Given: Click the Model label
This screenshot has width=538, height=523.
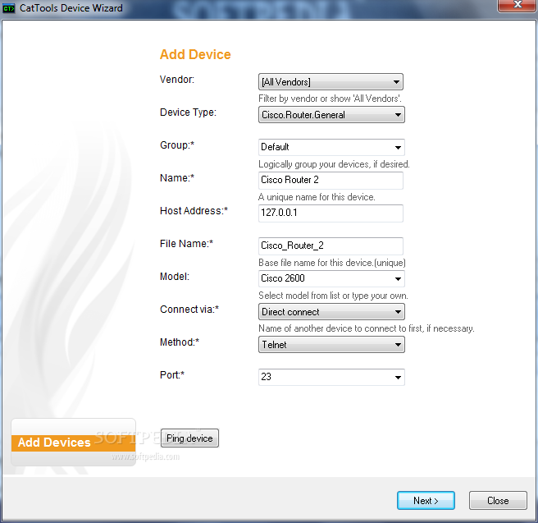Looking at the screenshot, I should click(x=175, y=277).
